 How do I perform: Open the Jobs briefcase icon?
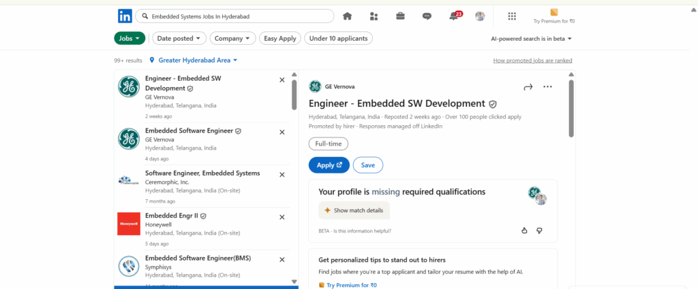(400, 16)
